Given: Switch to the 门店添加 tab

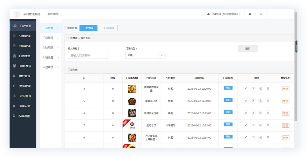Looking at the screenshot, I should pyautogui.click(x=109, y=28).
